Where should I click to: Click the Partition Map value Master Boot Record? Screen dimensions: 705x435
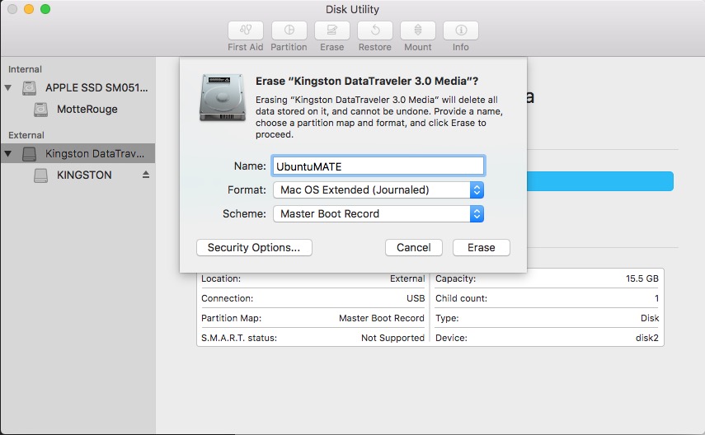[x=381, y=318]
